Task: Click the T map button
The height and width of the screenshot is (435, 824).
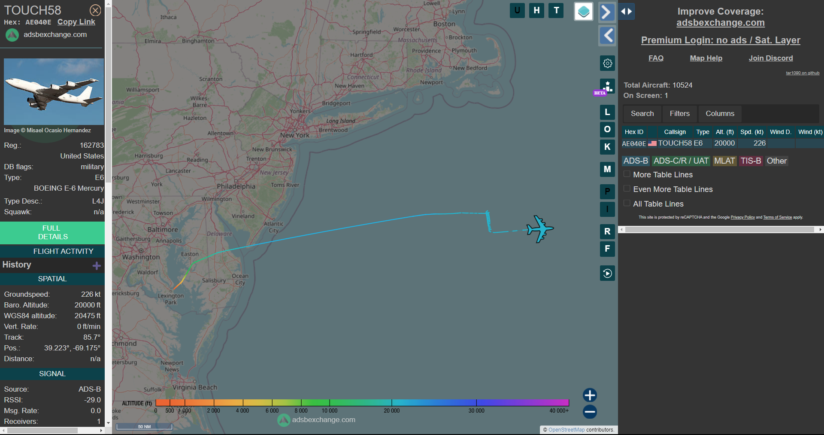Action: (x=556, y=10)
